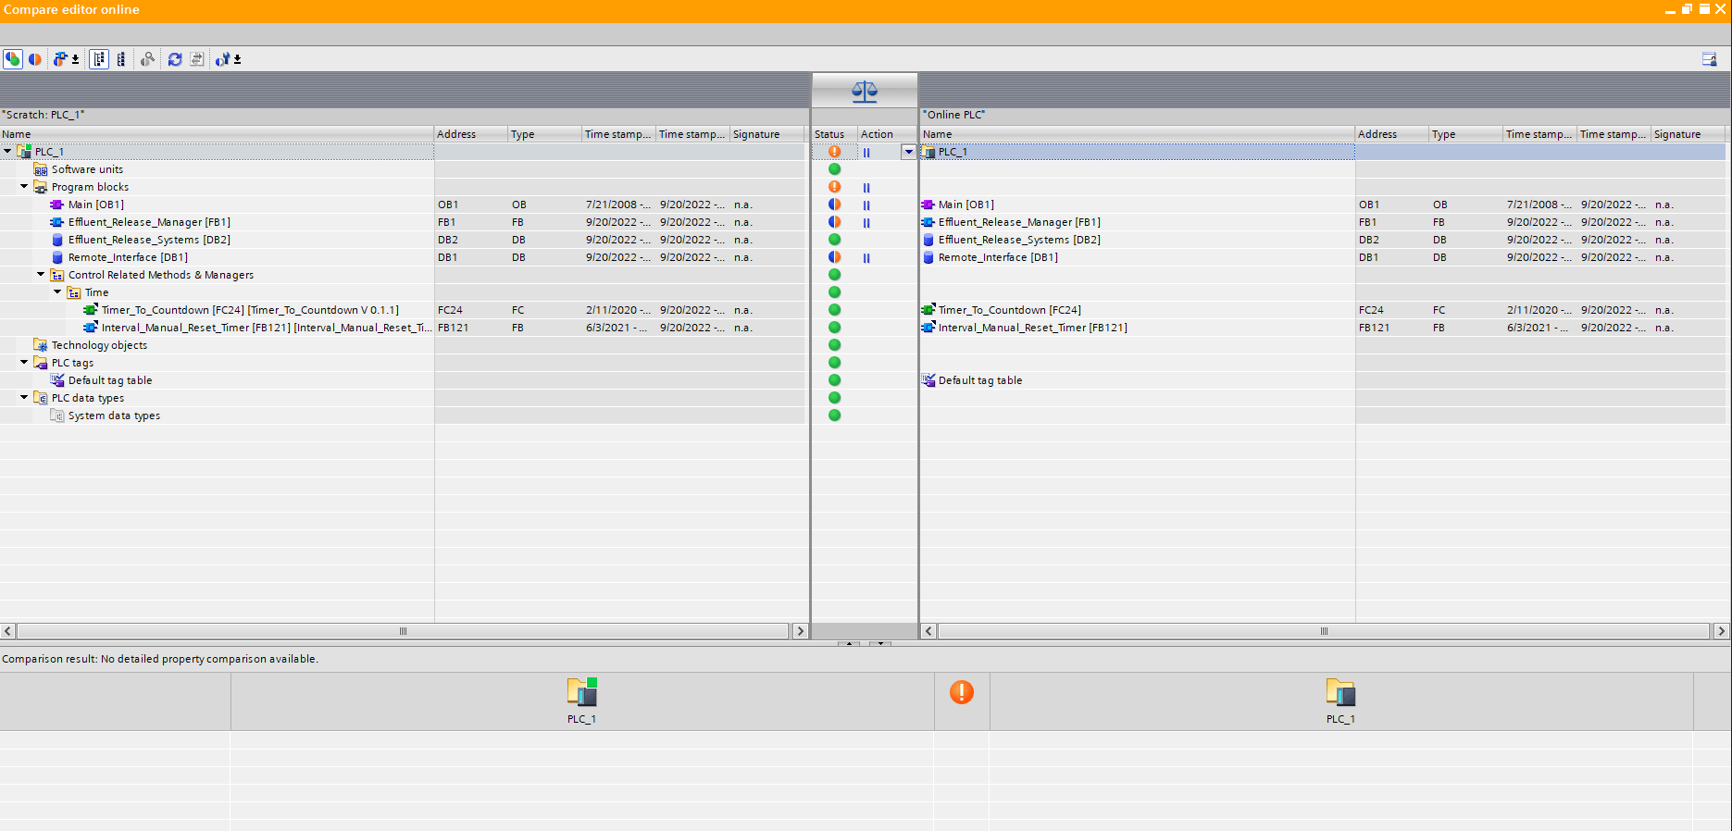Refresh the comparison view

coord(175,59)
